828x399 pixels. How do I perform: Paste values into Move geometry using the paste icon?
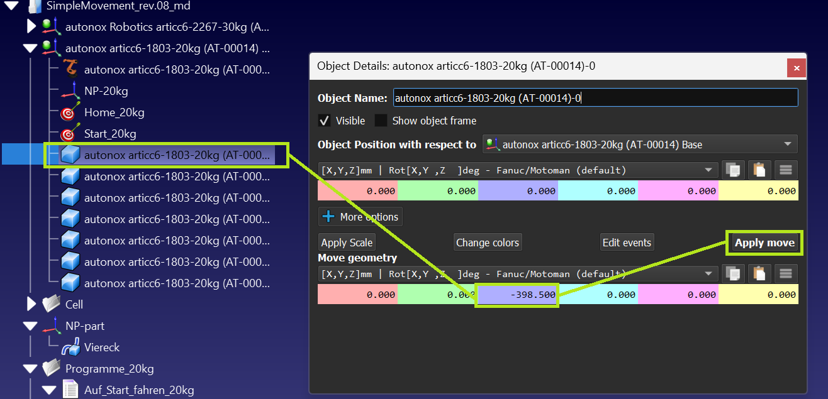click(x=759, y=273)
